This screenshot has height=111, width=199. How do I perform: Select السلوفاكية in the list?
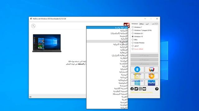pyautogui.click(x=107, y=80)
